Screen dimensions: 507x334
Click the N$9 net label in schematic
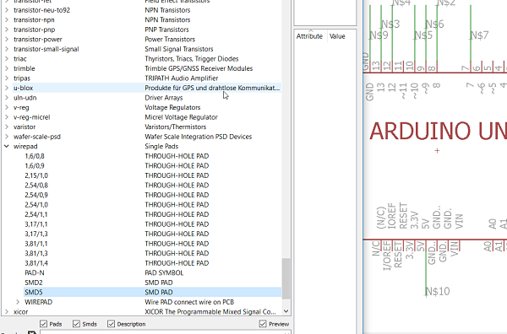379,35
